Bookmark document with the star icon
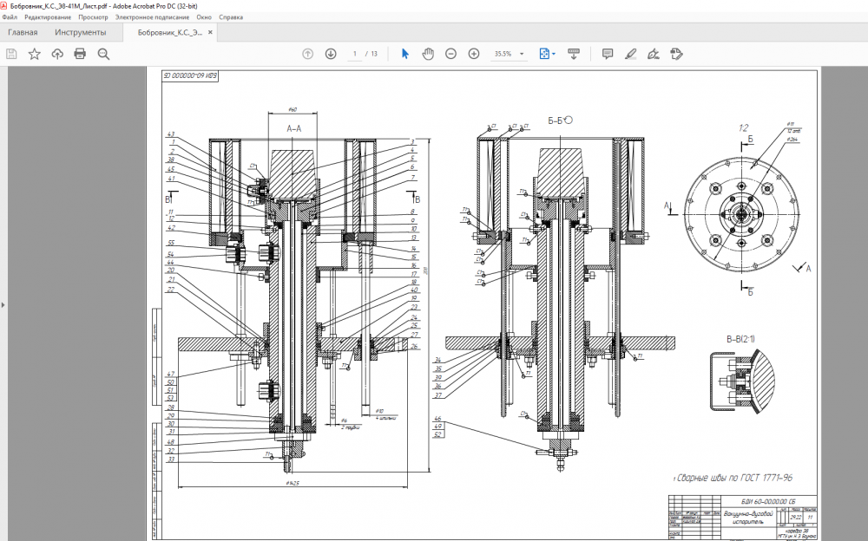 35,54
